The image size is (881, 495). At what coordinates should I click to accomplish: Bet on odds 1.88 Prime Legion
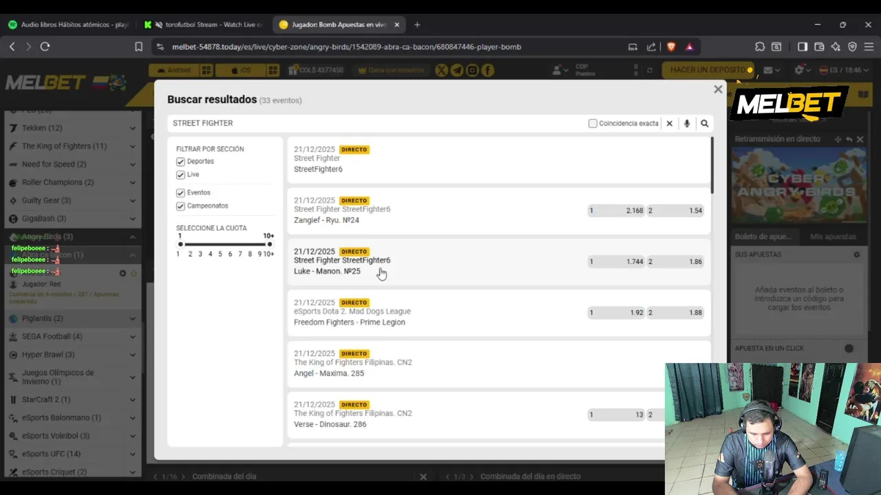click(x=675, y=312)
